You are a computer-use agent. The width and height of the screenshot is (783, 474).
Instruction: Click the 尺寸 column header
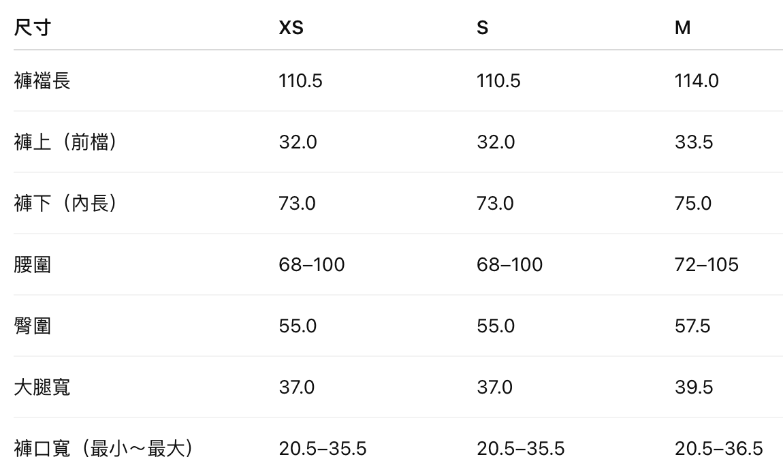(32, 28)
